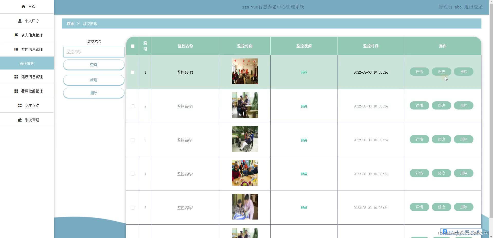The width and height of the screenshot is (493, 238).
Task: Click 预览 video link for 监控名称4
Action: click(304, 174)
